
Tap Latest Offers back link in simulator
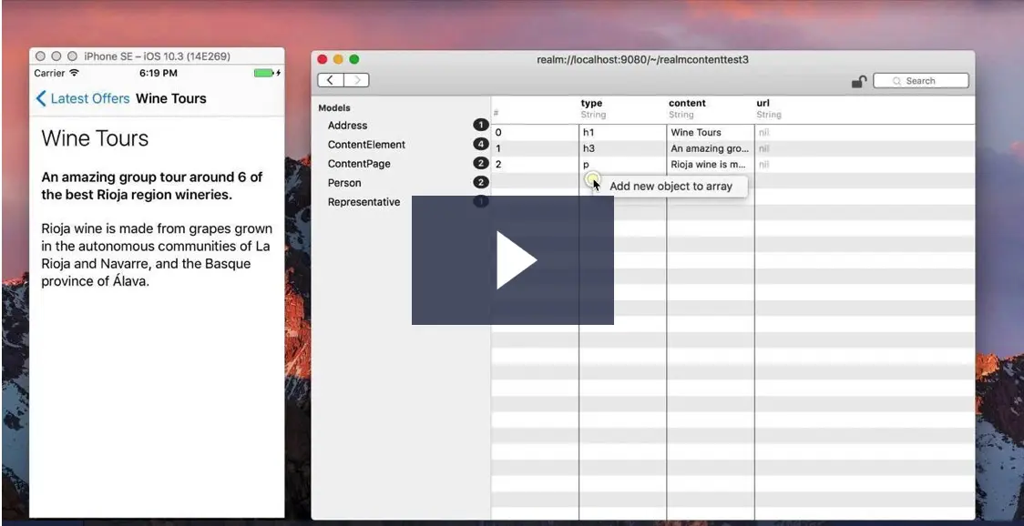(90, 98)
